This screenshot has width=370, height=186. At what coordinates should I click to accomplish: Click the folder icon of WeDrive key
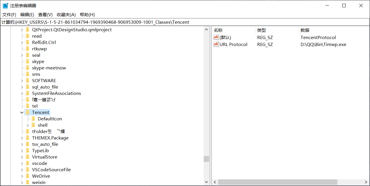tap(27, 176)
